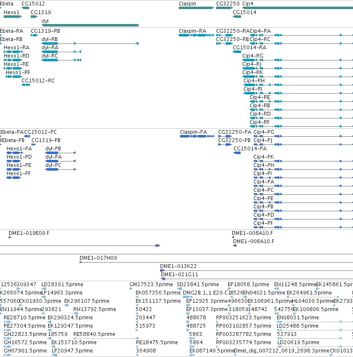Select the Hexo1-RE transcript label

point(16,64)
